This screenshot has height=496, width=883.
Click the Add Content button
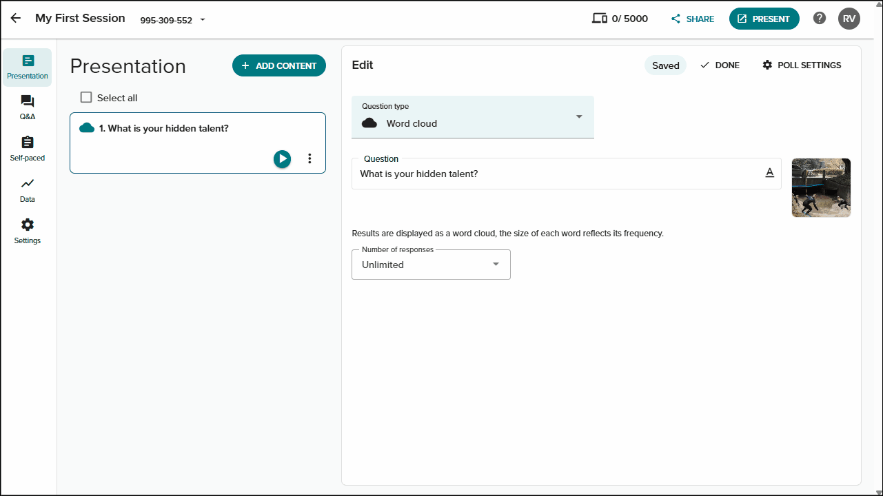point(279,65)
